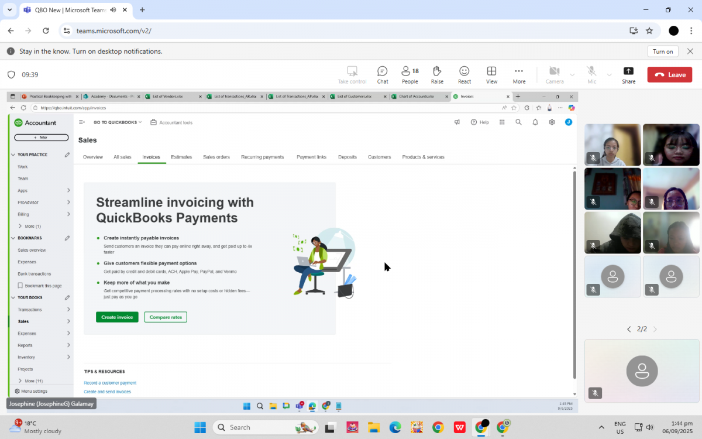Reload the Teams page
This screenshot has height=439, width=702.
[46, 31]
